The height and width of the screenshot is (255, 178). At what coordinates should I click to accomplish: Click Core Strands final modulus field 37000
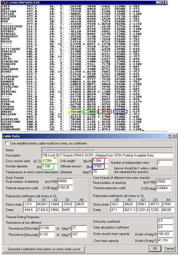coord(164,182)
